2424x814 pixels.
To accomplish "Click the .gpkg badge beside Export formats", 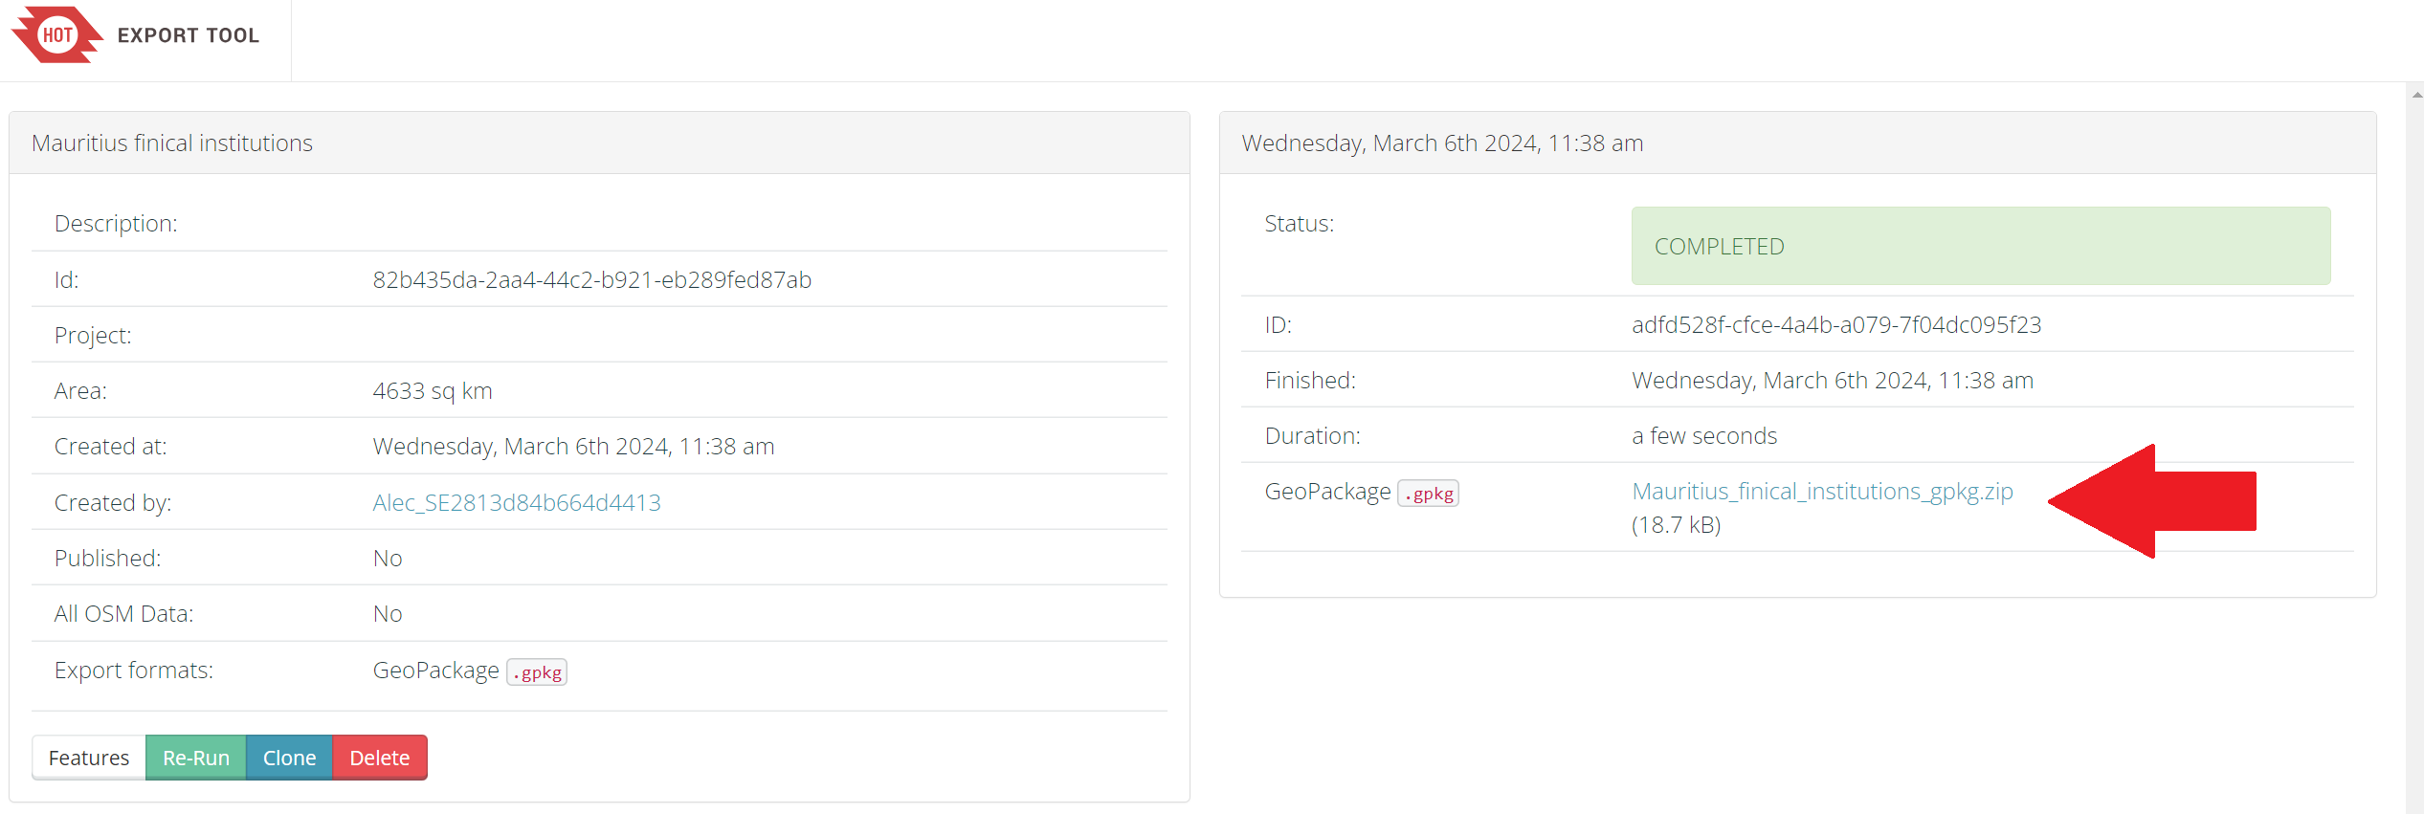I will point(537,672).
